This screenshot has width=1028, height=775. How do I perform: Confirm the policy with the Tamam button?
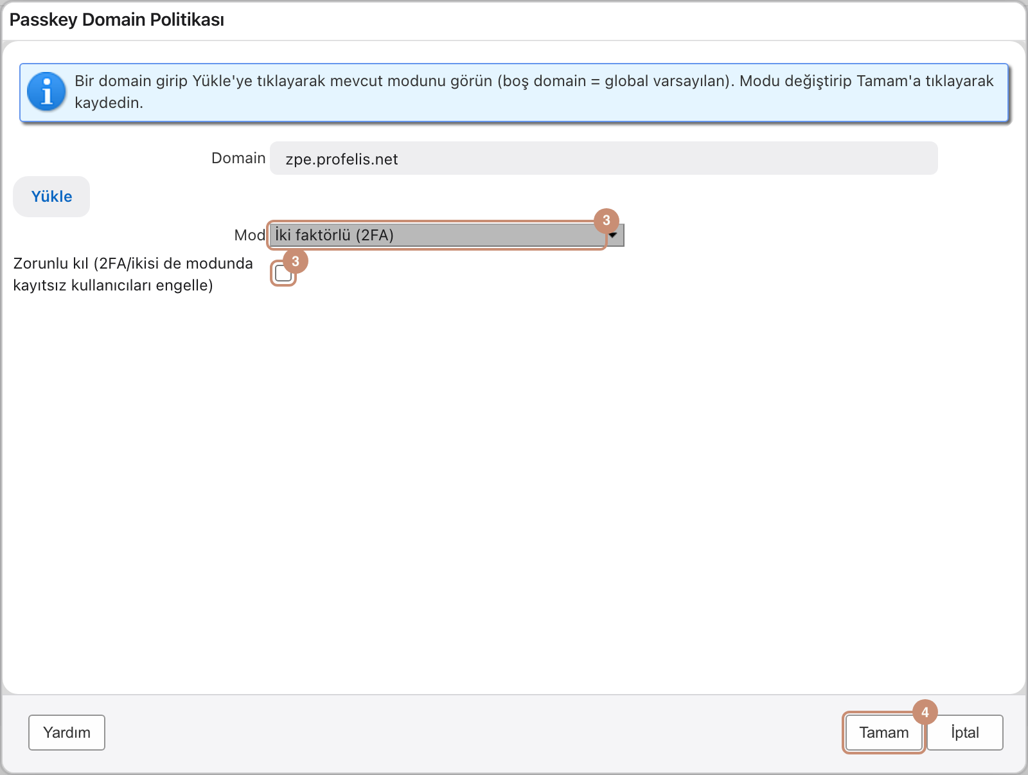[x=884, y=733]
